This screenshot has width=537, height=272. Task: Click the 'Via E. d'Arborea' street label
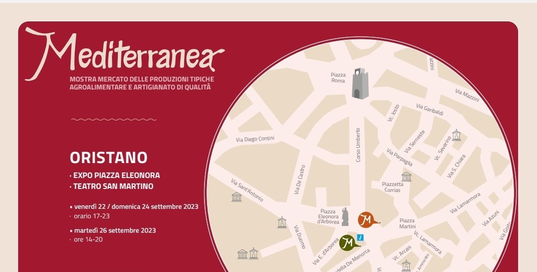click(x=325, y=252)
